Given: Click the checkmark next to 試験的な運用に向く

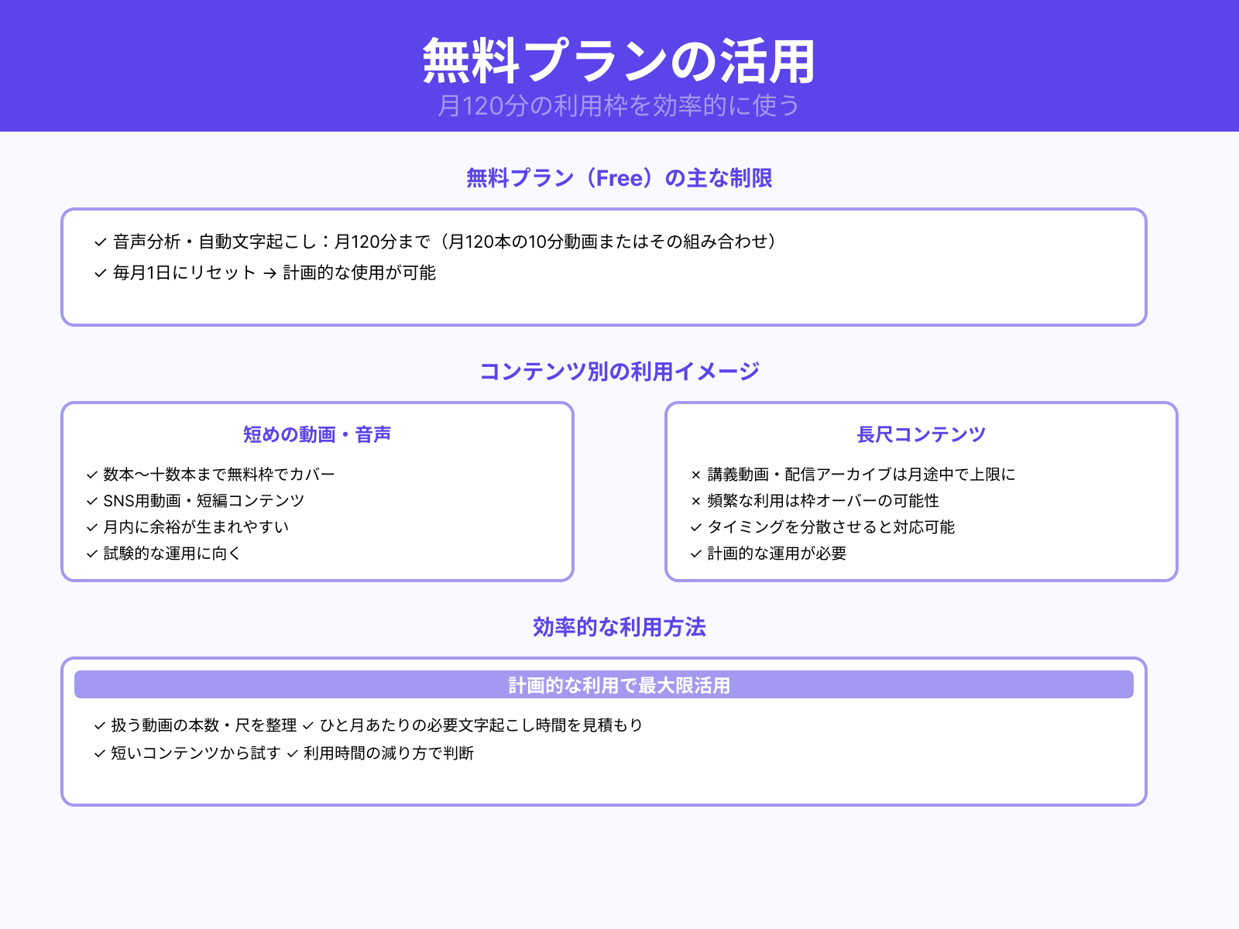Looking at the screenshot, I should tap(90, 554).
